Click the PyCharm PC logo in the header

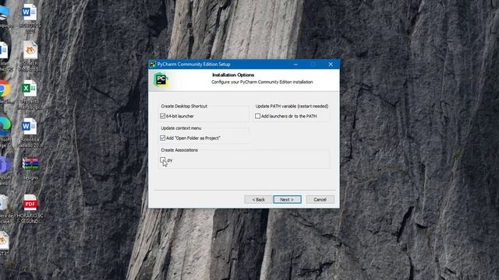pos(161,79)
